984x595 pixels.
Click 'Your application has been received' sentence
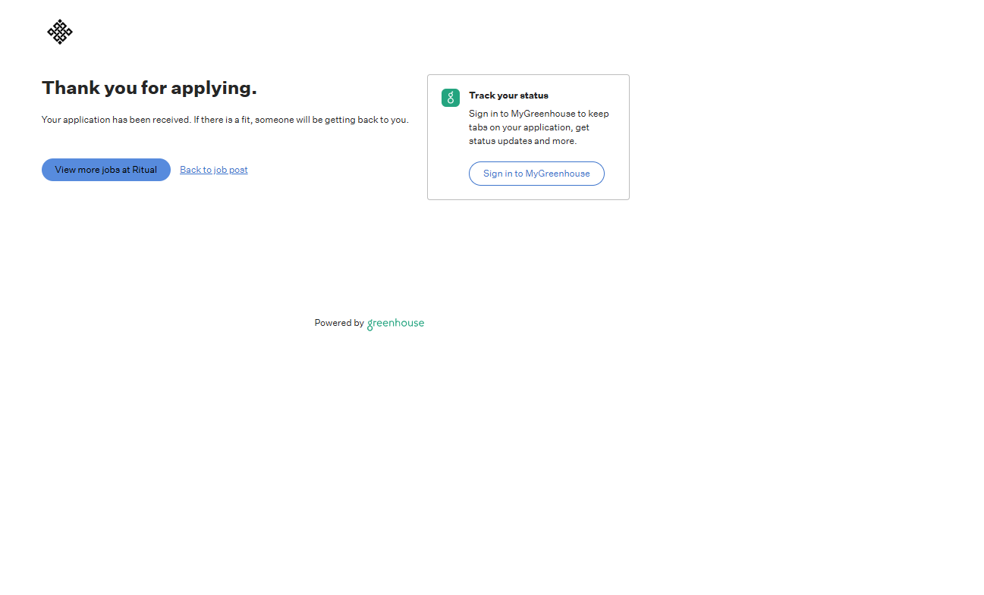[116, 120]
